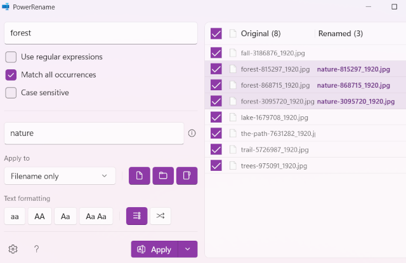Select the forest-868715_1920.jpg original name
This screenshot has height=263, width=406.
[x=275, y=85]
